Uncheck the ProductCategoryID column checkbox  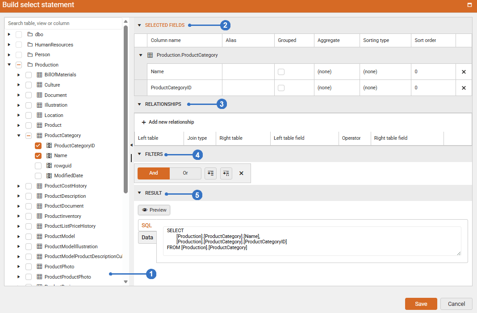tap(38, 145)
